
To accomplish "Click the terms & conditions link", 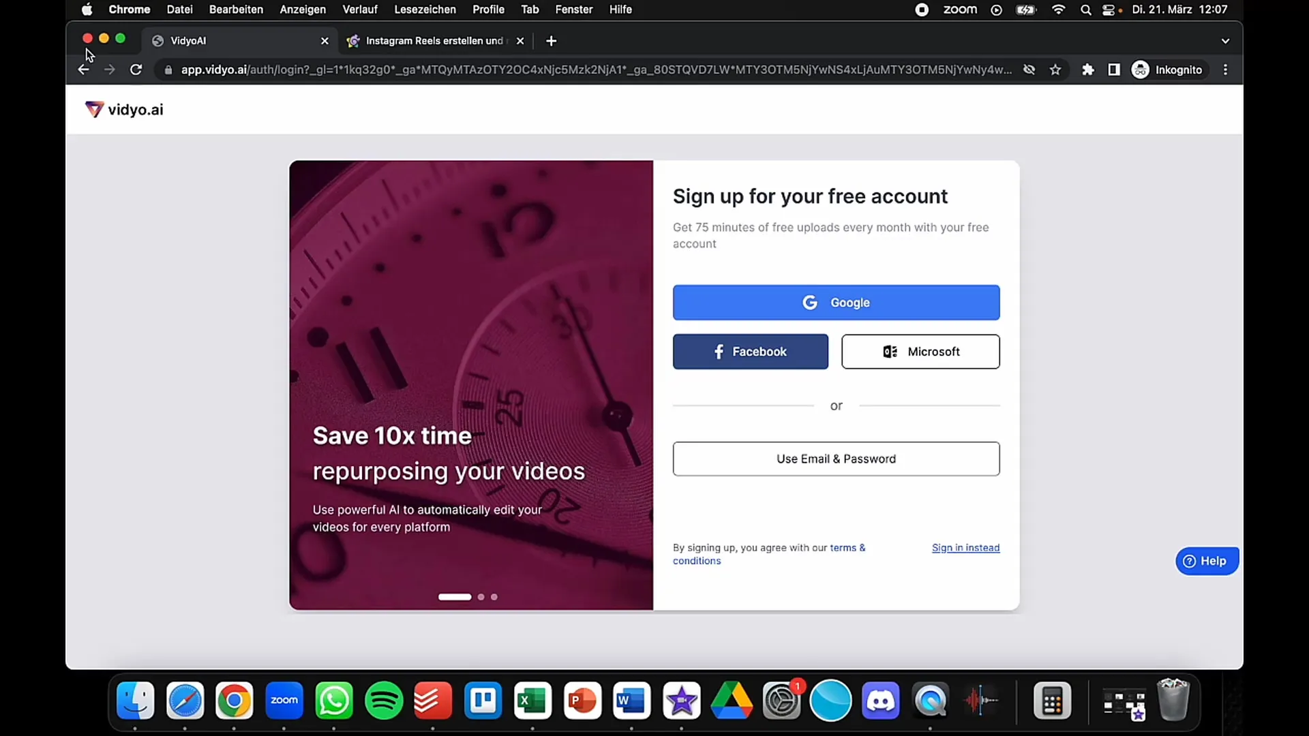I will (770, 553).
